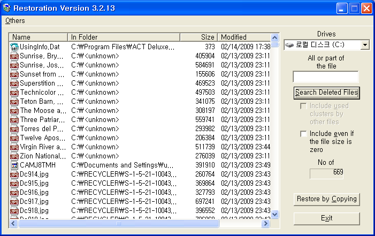Click folder path C:\Program Files\ACT Deluxe...
Viewport: 375px width, 236px height.
(x=123, y=47)
